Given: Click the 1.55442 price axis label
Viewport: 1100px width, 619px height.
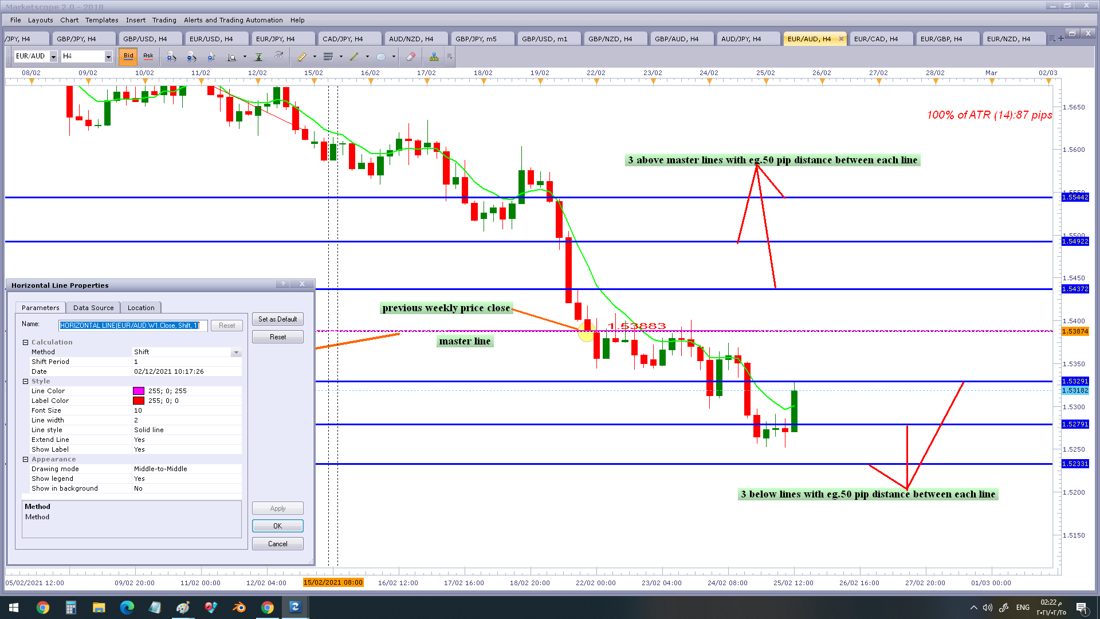Looking at the screenshot, I should [1075, 197].
